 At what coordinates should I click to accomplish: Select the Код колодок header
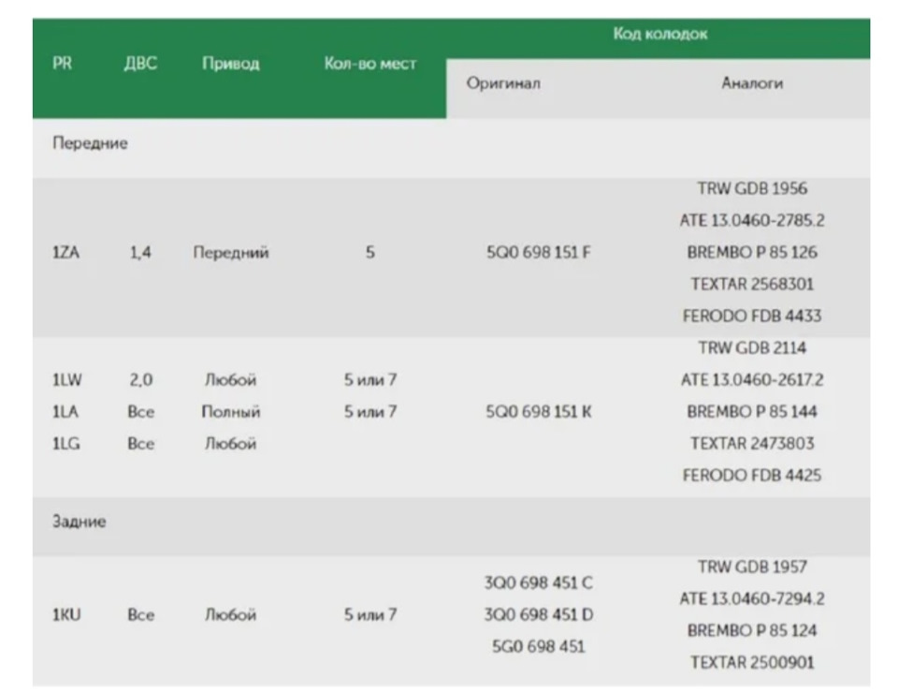659,34
